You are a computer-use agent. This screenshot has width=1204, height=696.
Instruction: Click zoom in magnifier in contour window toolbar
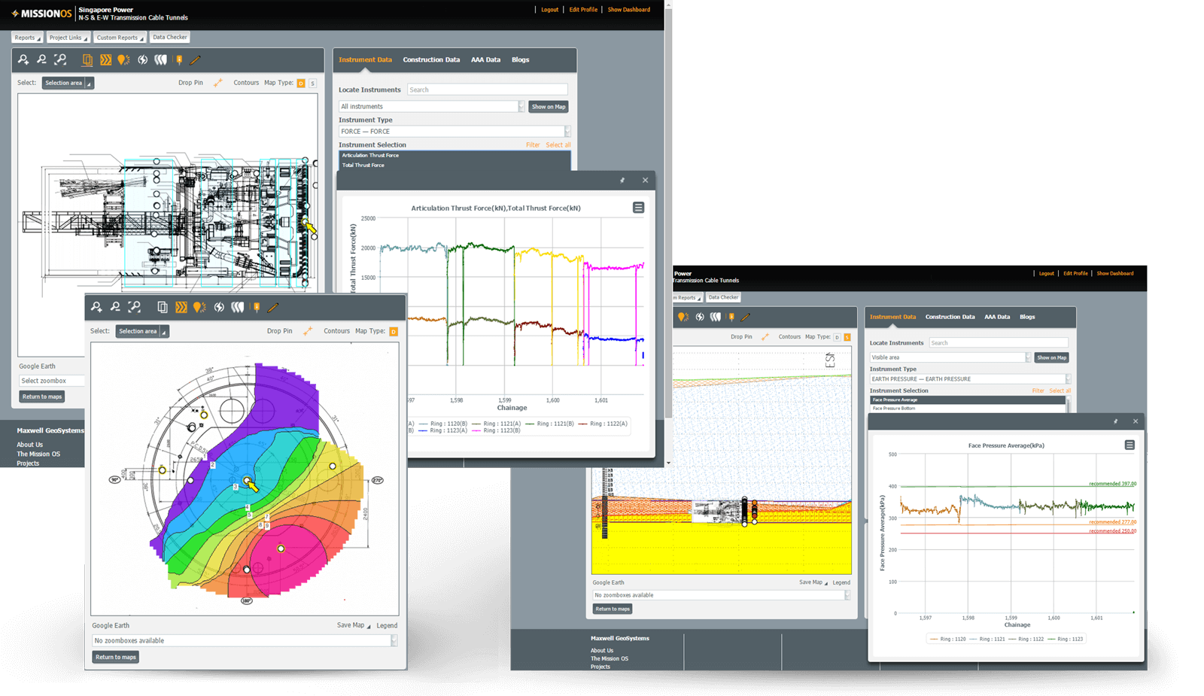coord(96,307)
